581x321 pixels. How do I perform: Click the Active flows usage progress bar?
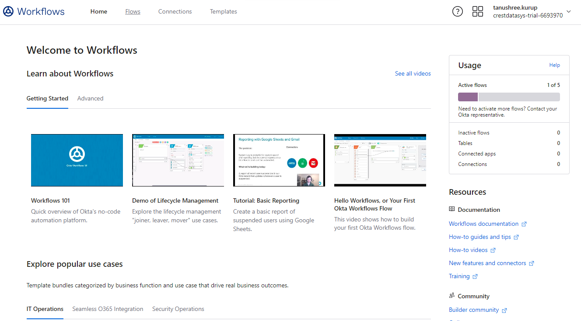(x=509, y=97)
